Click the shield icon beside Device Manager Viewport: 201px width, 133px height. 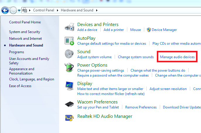(149, 30)
